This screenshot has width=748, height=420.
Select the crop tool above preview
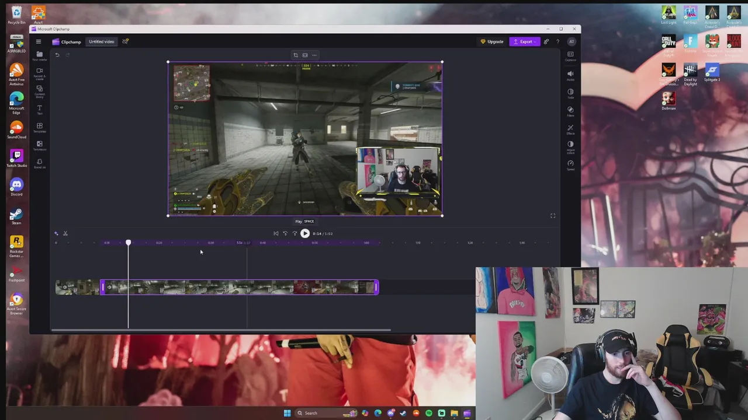click(296, 55)
